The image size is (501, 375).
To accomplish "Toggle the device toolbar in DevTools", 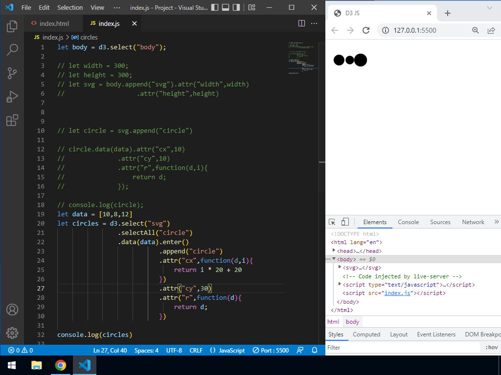I will pos(345,222).
